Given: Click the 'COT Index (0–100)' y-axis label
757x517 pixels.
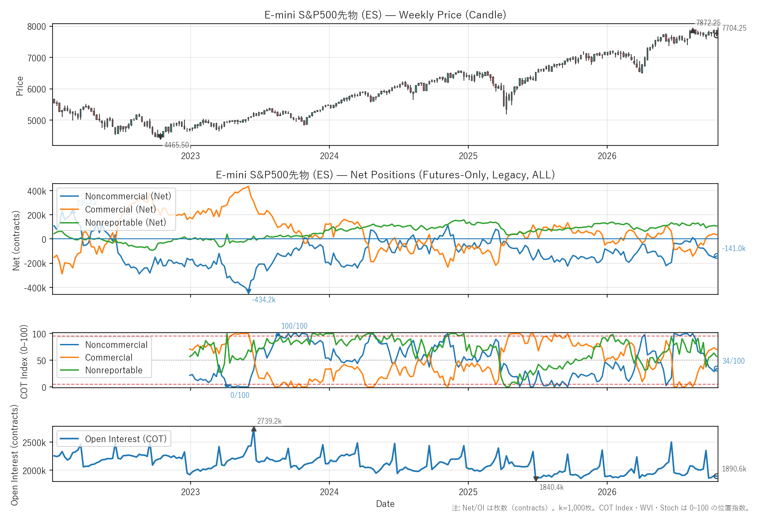Looking at the screenshot, I should pos(24,361).
